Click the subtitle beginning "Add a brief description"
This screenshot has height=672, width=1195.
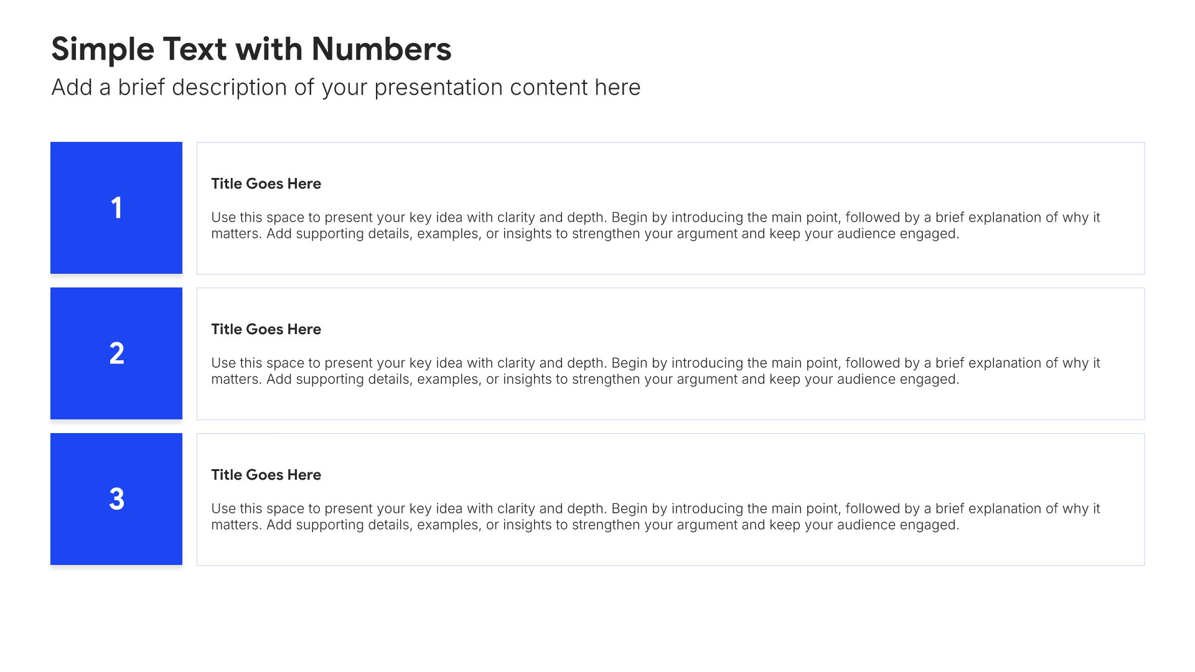(x=345, y=88)
